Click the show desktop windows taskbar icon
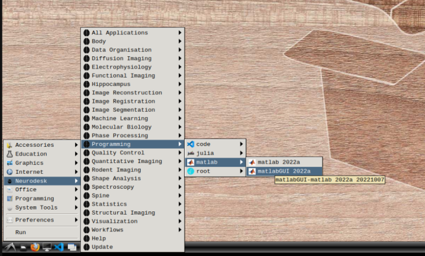Screen dimensions: 425x256 (72, 247)
